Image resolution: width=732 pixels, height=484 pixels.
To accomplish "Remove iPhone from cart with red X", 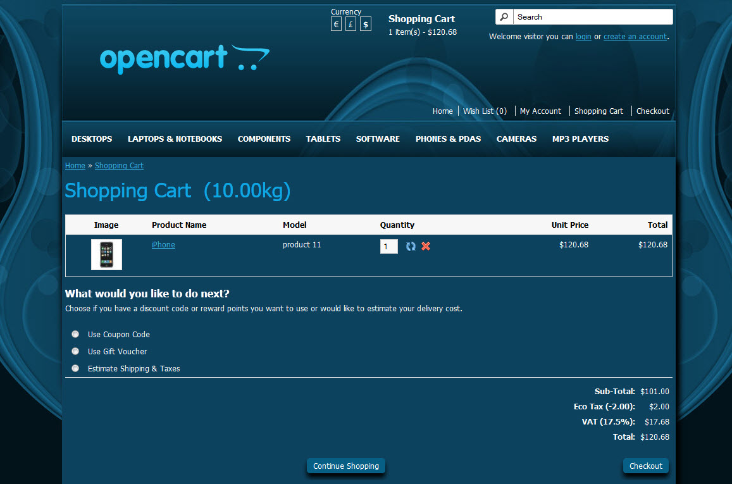I will (426, 246).
